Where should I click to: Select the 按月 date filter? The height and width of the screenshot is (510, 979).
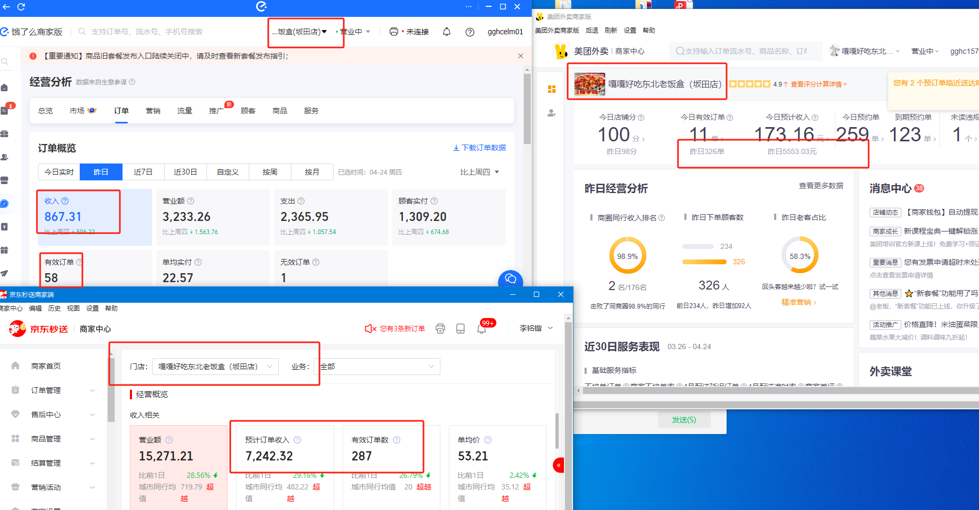click(312, 172)
